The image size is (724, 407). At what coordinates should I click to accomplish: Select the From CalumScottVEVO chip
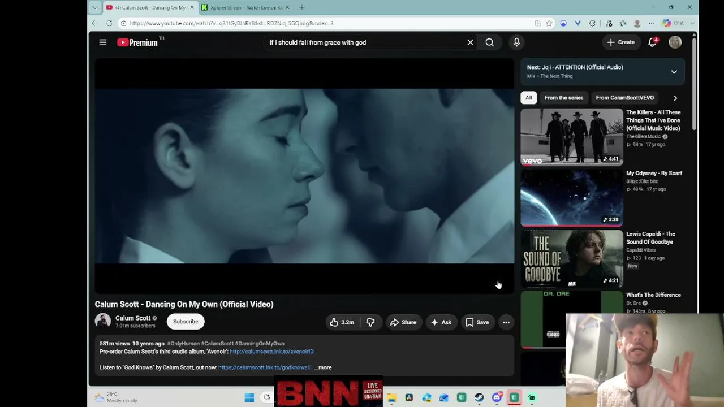[x=624, y=98]
